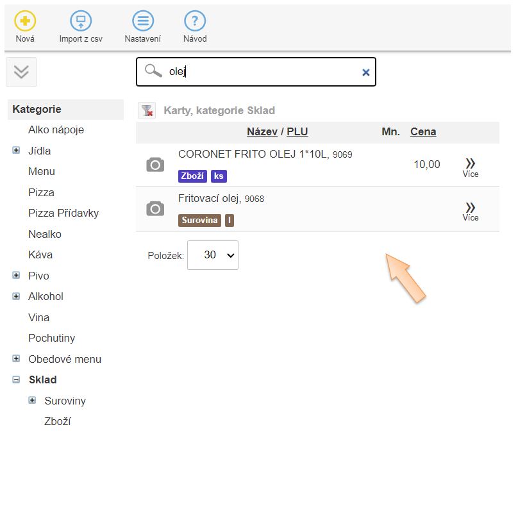Sort the list by Cena

coord(423,131)
